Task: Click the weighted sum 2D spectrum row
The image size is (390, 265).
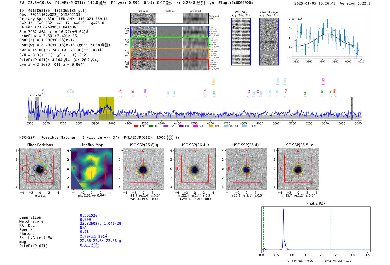Action: (169, 18)
